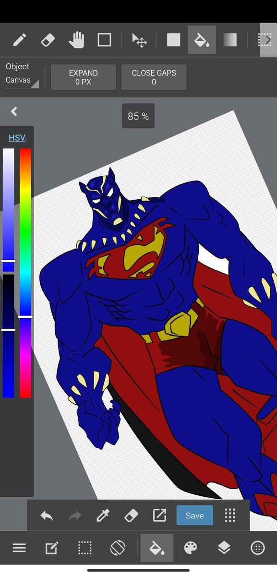This screenshot has height=576, width=277.
Task: Tap the eraser icon in shortcut bar
Action: click(x=131, y=516)
